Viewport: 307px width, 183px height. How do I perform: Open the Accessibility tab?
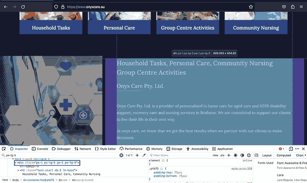197,149
